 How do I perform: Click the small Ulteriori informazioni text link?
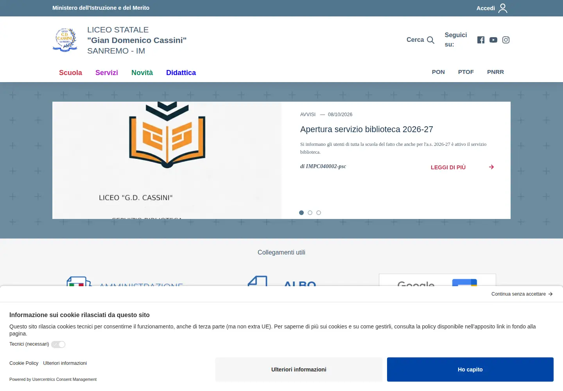pyautogui.click(x=65, y=363)
